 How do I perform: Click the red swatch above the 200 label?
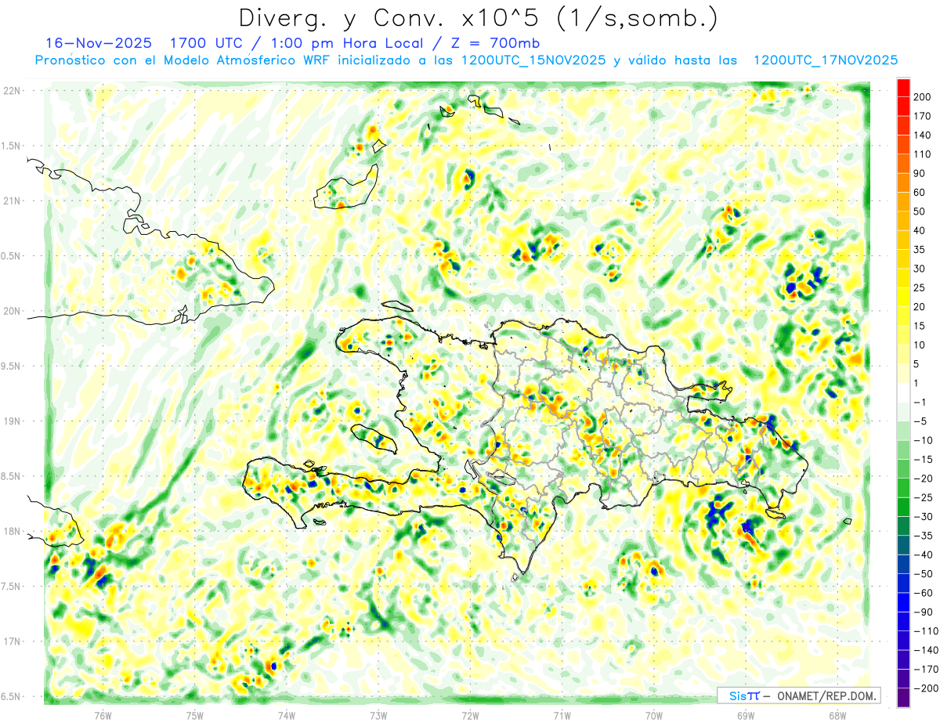click(x=903, y=87)
